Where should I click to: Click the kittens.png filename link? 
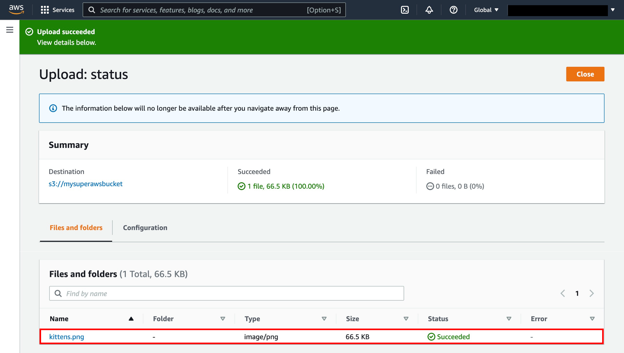point(66,337)
